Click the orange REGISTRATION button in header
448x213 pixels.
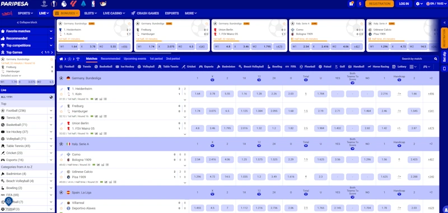(380, 4)
